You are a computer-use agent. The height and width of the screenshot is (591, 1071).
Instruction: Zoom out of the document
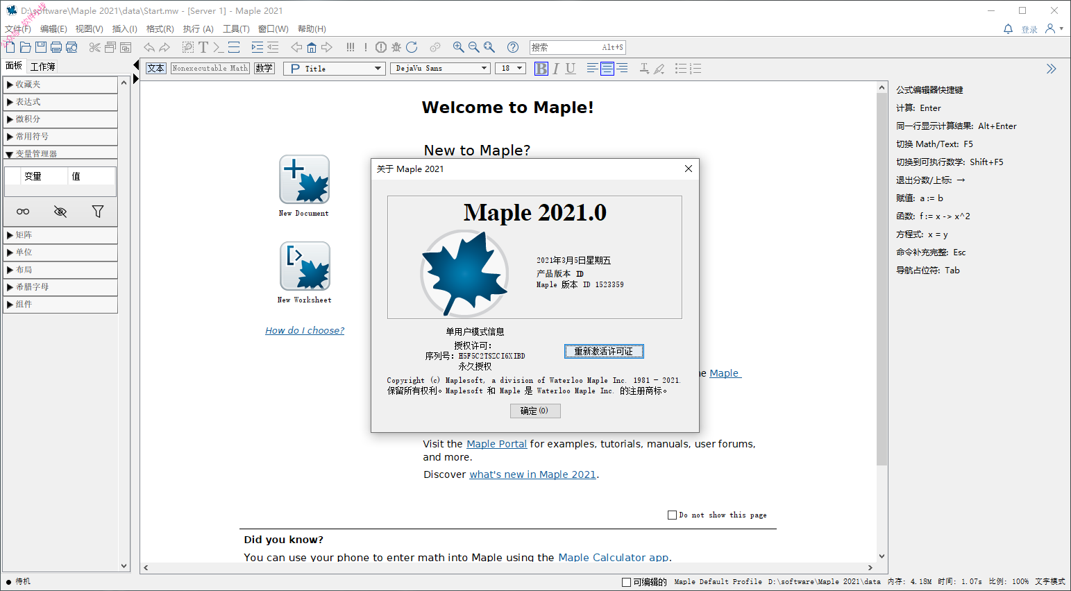[x=474, y=47]
